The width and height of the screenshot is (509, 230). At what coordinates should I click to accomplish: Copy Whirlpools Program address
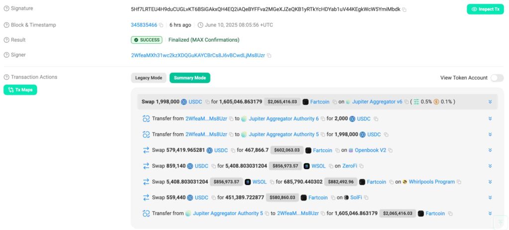point(459,182)
